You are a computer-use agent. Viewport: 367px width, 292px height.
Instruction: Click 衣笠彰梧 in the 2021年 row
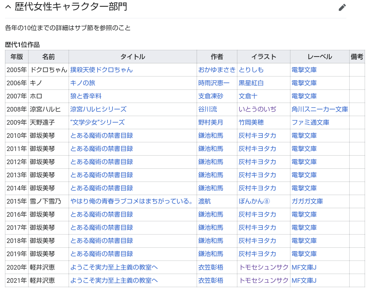(210, 280)
